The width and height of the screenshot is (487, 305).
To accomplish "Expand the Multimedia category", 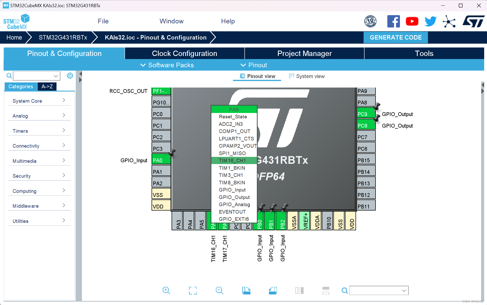I will pos(39,161).
